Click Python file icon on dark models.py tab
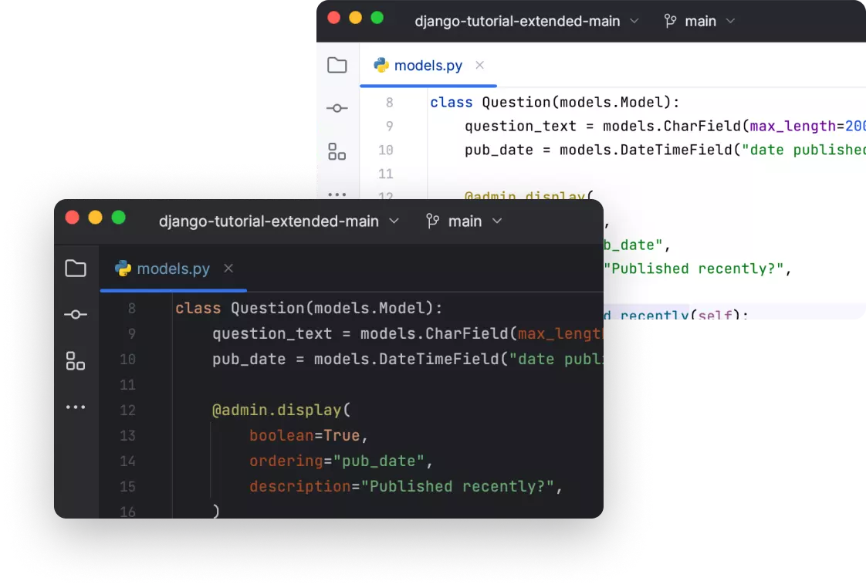Image resolution: width=866 pixels, height=588 pixels. click(123, 269)
